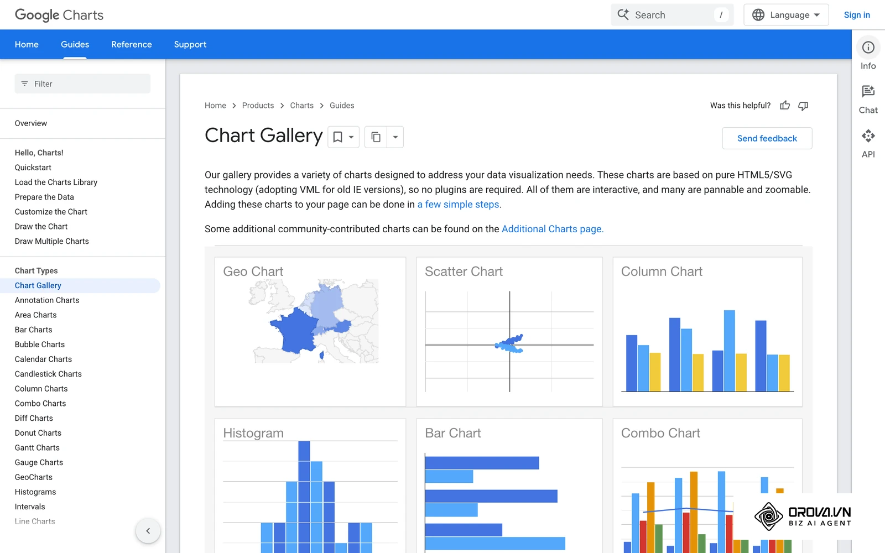This screenshot has height=553, width=885.
Task: Click the Google Charts logo
Action: [59, 15]
